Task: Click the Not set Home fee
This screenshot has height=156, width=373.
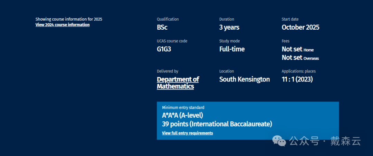Action: [x=298, y=49]
